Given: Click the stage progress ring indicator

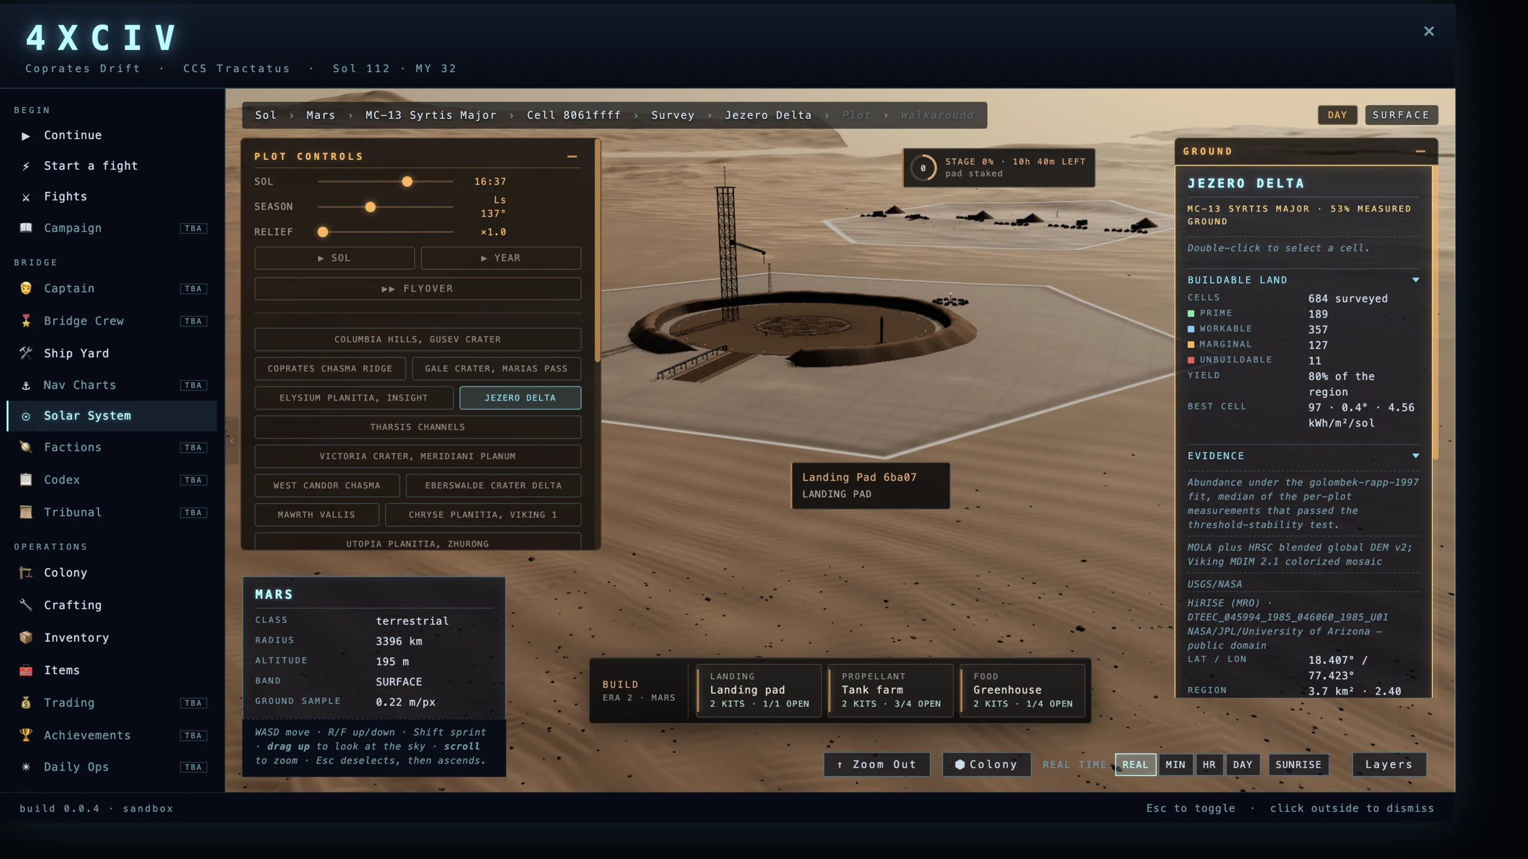Looking at the screenshot, I should (x=923, y=168).
